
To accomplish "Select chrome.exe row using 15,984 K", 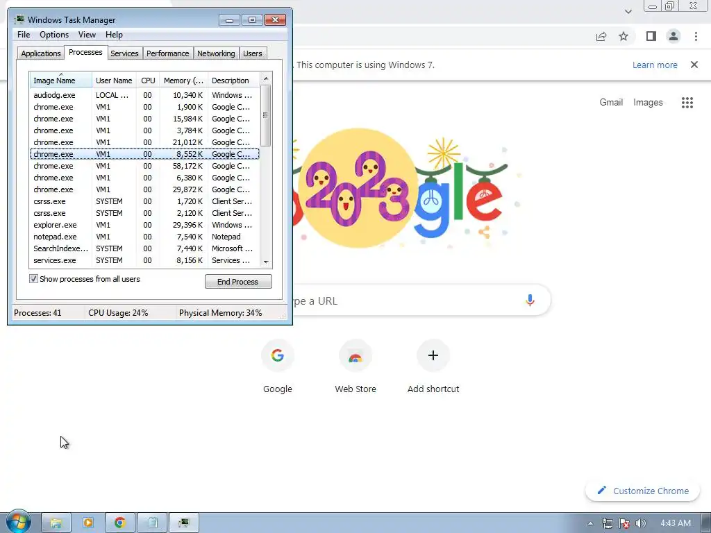I will tap(144, 119).
